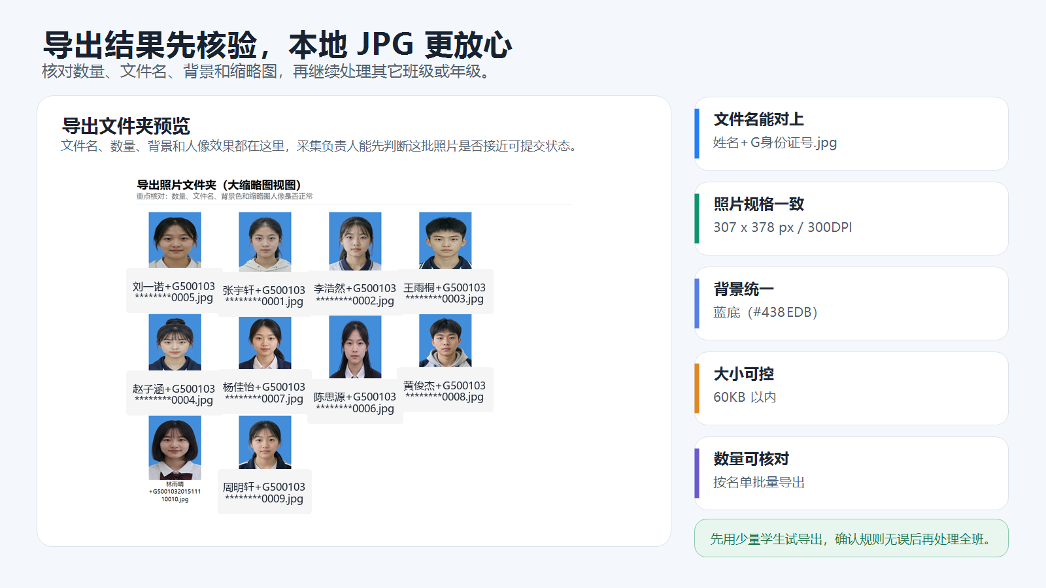Select the 大小可控 card title
The image size is (1046, 588).
[x=743, y=374]
